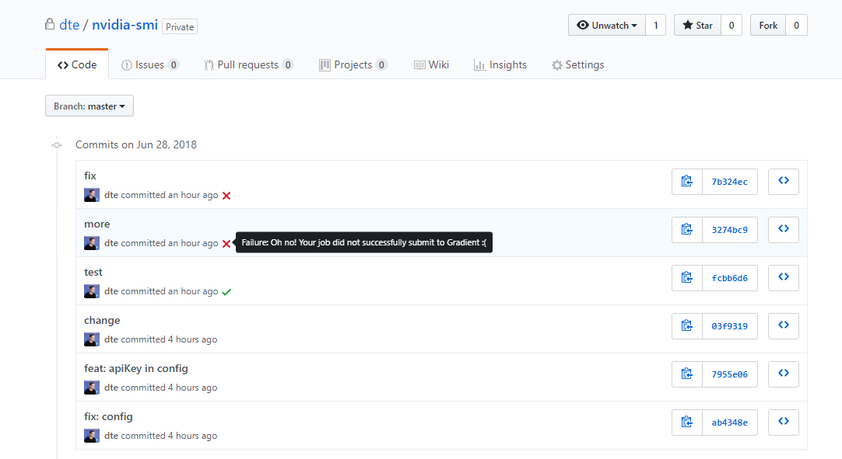This screenshot has height=459, width=842.
Task: Open commit hash 7955e06
Action: (730, 374)
